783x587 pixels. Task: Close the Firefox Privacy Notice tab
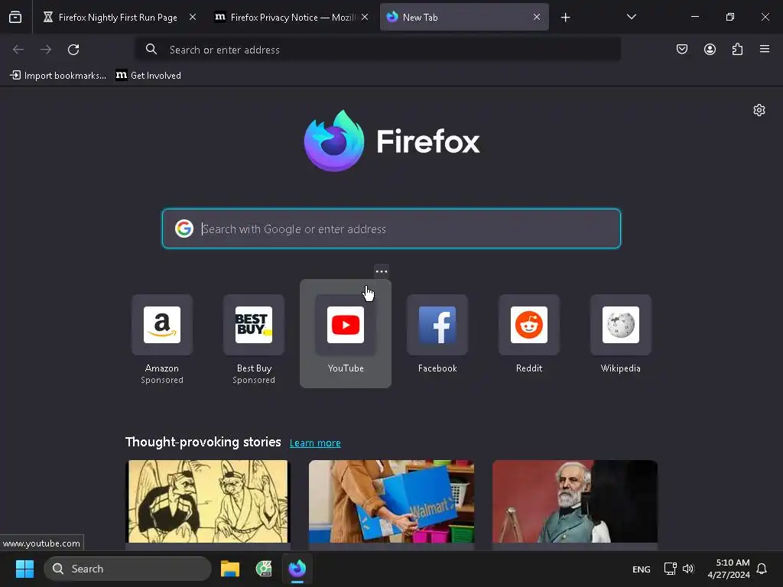coord(365,17)
